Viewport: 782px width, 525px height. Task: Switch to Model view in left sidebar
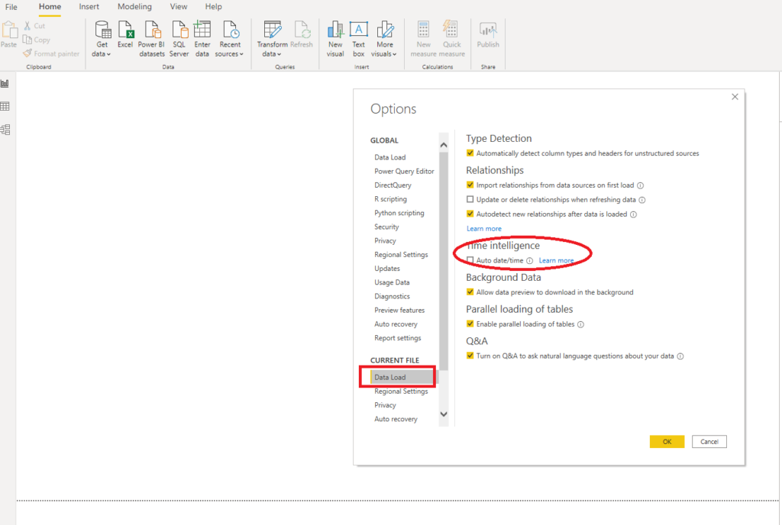click(x=5, y=130)
